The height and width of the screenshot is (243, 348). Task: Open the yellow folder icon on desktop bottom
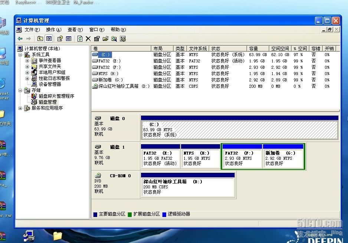click(x=57, y=236)
